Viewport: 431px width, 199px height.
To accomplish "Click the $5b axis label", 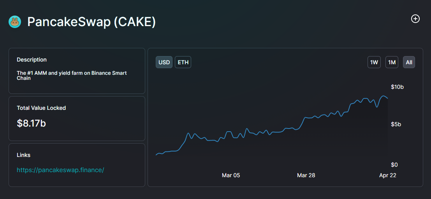I will coord(396,124).
